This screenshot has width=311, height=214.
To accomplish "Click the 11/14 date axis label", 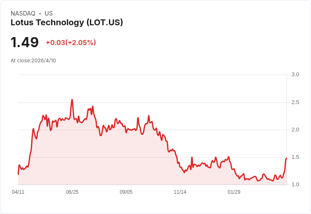I will tap(180, 192).
